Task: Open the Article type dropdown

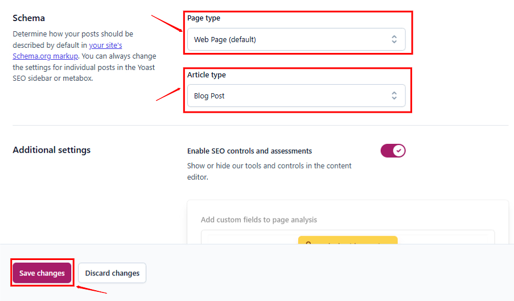Action: tap(296, 96)
